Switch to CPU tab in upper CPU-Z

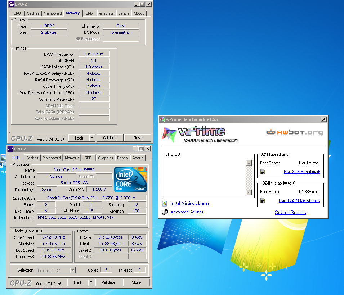[x=17, y=13]
